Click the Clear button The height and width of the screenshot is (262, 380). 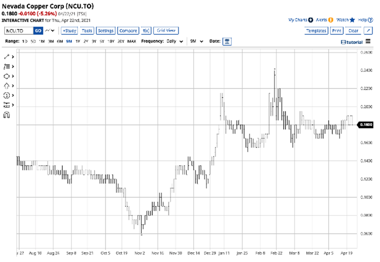click(353, 31)
